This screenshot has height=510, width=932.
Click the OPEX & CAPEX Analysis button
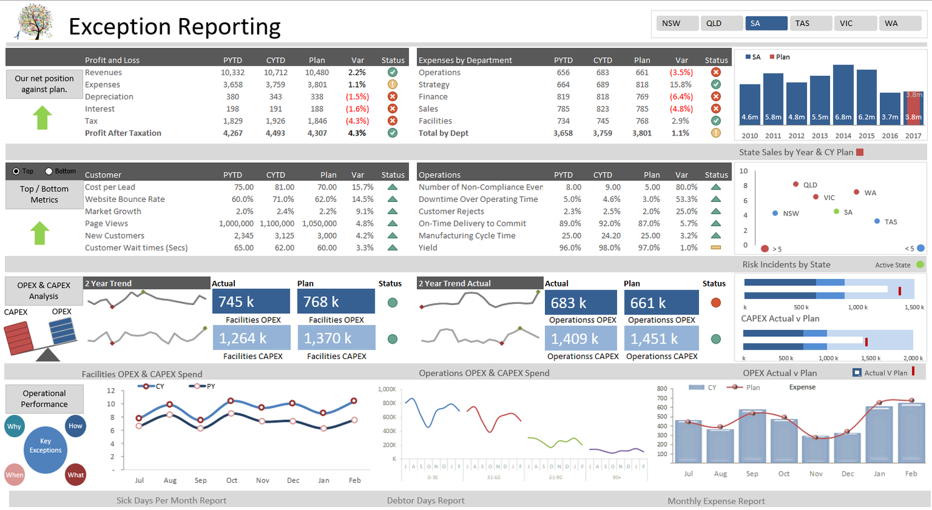click(43, 291)
